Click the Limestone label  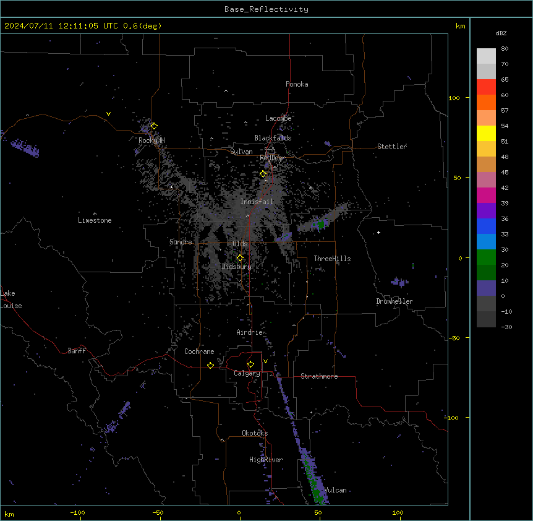[x=95, y=220]
